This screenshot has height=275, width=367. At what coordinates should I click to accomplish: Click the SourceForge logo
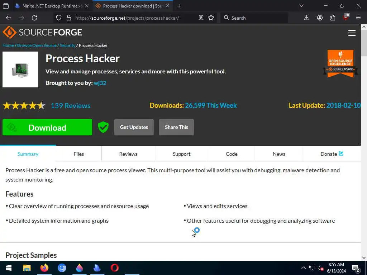(x=42, y=32)
